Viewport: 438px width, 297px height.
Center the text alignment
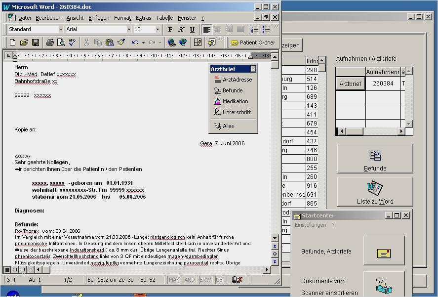(x=218, y=29)
